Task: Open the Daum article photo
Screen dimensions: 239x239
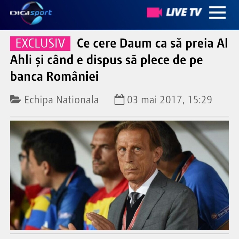Action: click(x=119, y=175)
